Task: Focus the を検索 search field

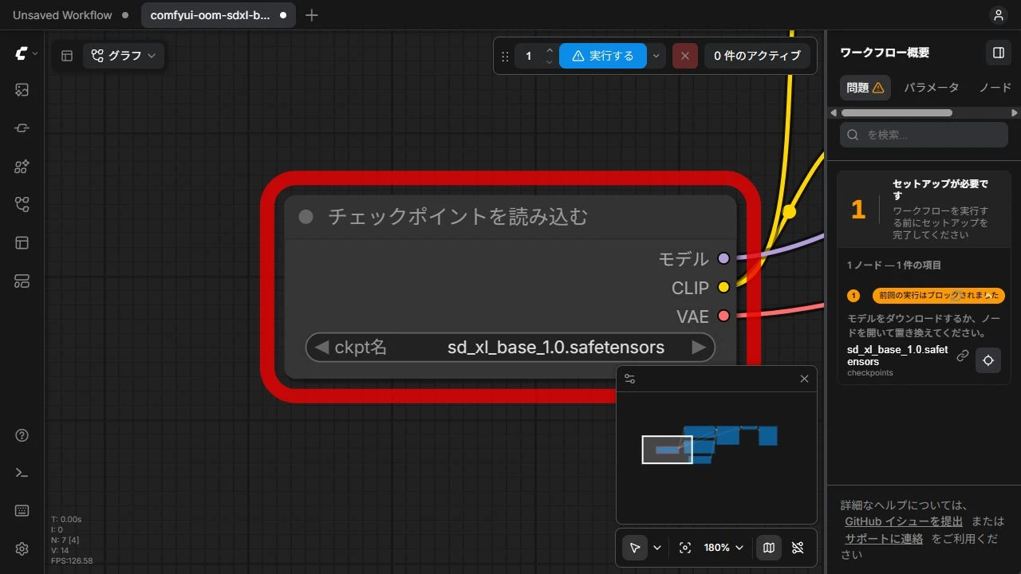Action: (x=924, y=135)
